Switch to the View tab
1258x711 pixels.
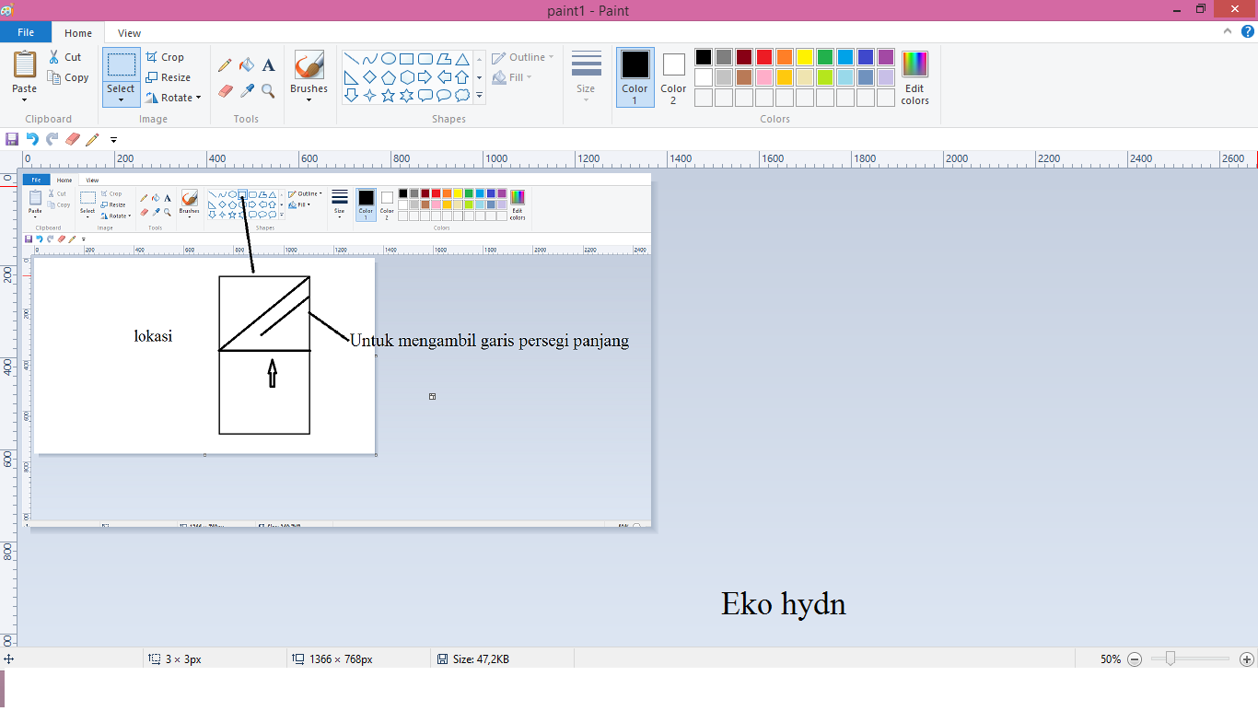point(128,32)
